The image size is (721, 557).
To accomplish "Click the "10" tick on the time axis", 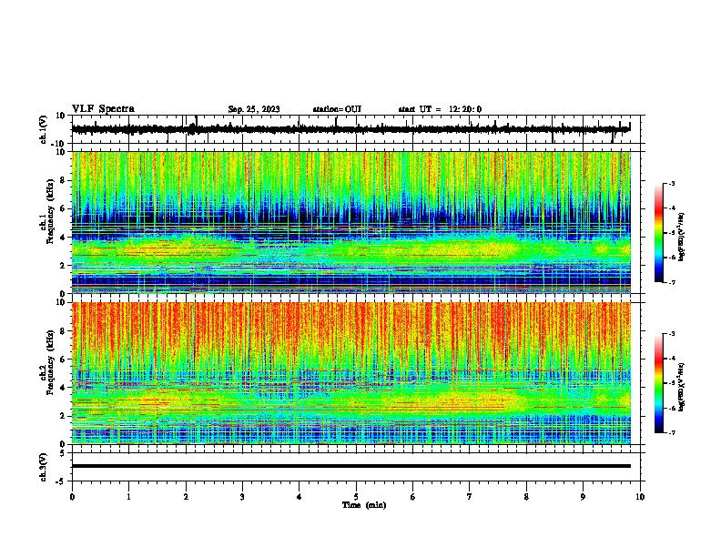I will click(x=640, y=497).
